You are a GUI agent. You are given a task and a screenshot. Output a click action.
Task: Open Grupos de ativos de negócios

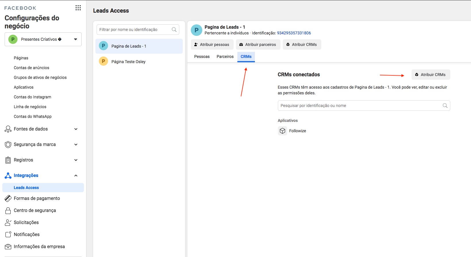click(40, 77)
